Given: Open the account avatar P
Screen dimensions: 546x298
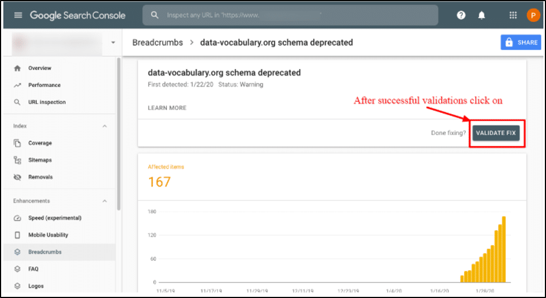Looking at the screenshot, I should pos(533,15).
